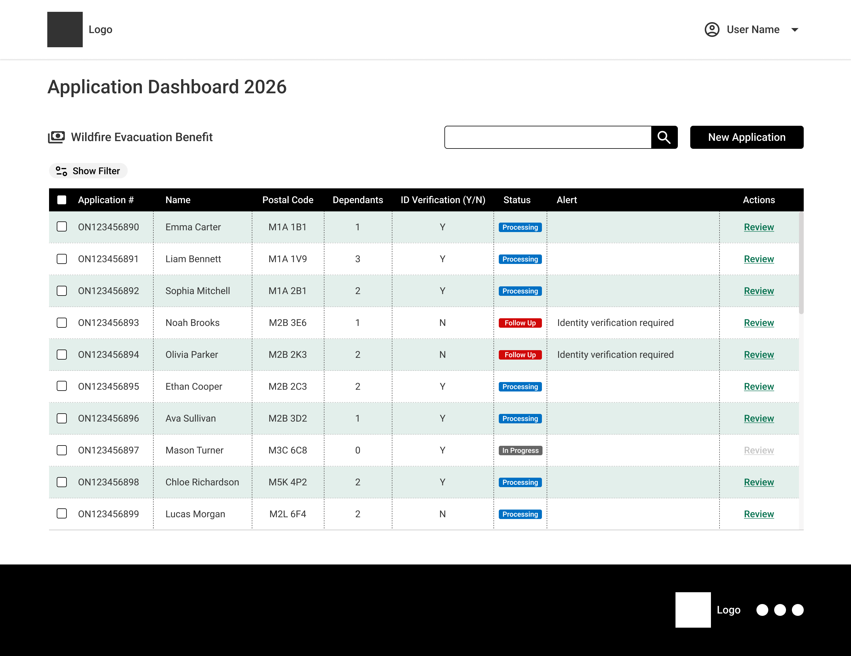The width and height of the screenshot is (851, 656).
Task: Check the box for ON123456891
Action: click(61, 259)
